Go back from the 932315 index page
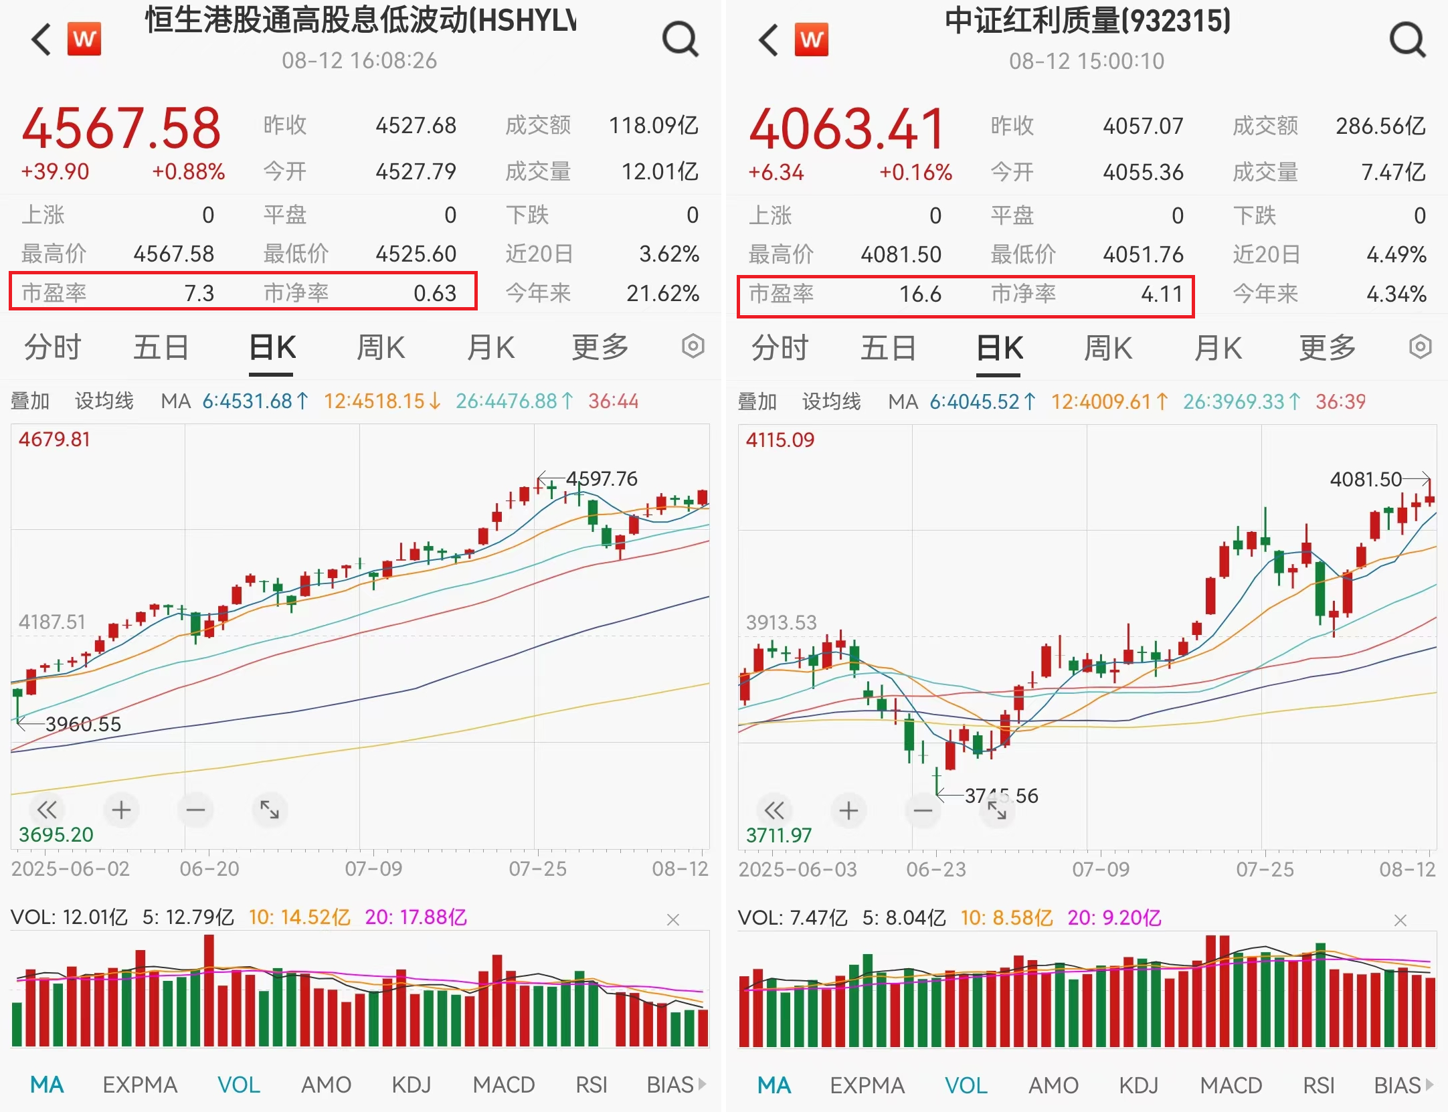This screenshot has width=1448, height=1112. (x=769, y=39)
